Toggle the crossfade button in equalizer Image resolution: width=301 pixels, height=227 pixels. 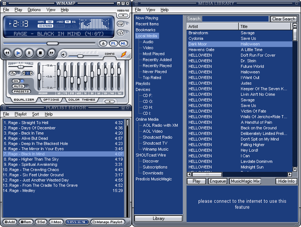point(12,73)
